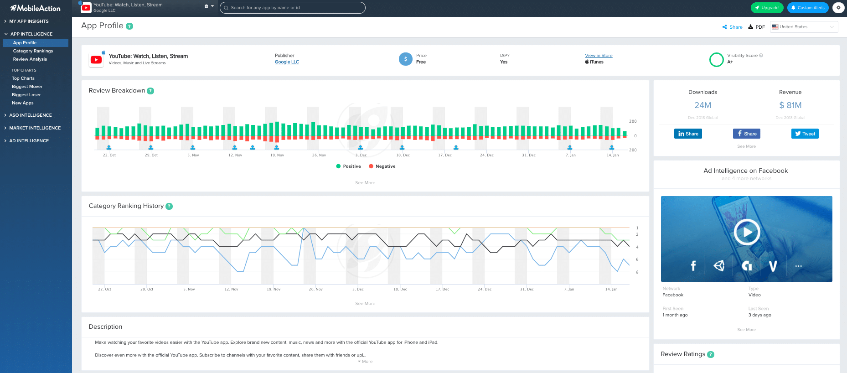
Task: Open the Google LLC publisher link
Action: click(x=287, y=62)
